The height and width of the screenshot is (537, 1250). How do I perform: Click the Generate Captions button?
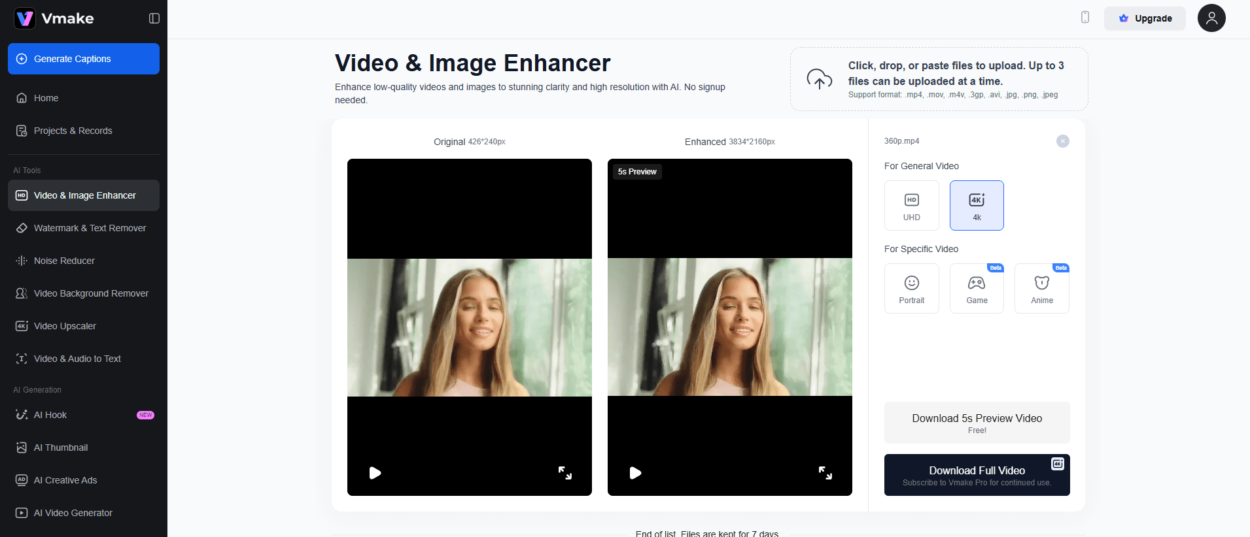coord(84,59)
